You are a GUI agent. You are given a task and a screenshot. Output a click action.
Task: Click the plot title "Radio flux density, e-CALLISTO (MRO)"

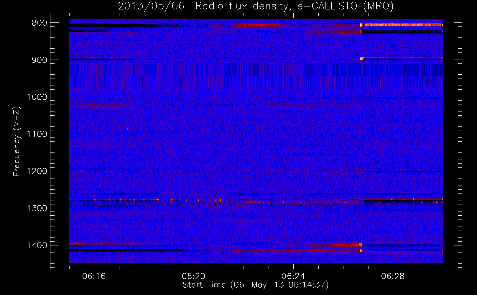(295, 6)
